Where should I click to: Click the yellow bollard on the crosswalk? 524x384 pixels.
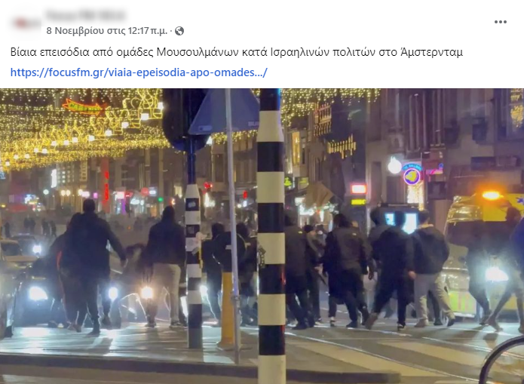227,309
